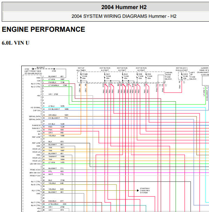Click the "ENGINE PERFORMANCE" section heading
This screenshot has height=212, width=209.
tap(43, 29)
